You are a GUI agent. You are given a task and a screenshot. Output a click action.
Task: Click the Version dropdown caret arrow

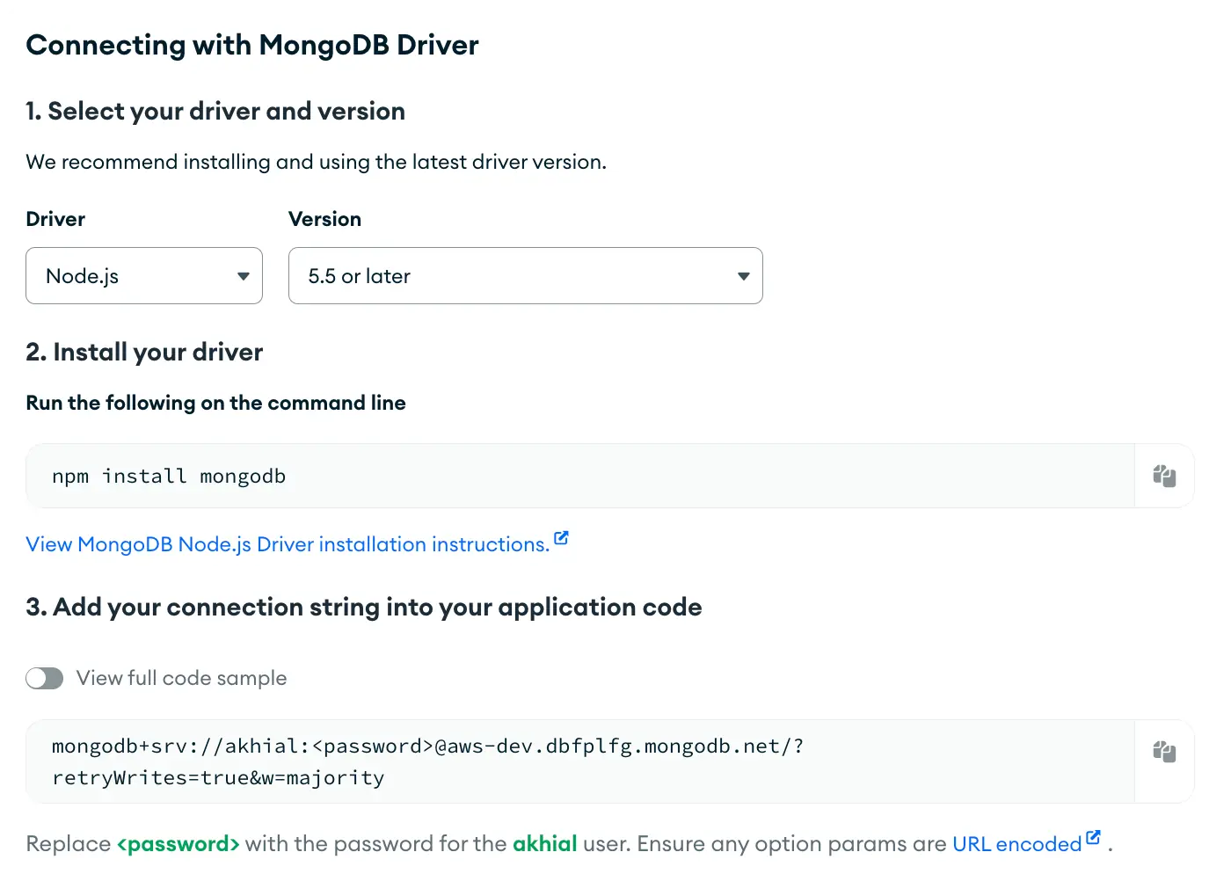pyautogui.click(x=743, y=276)
